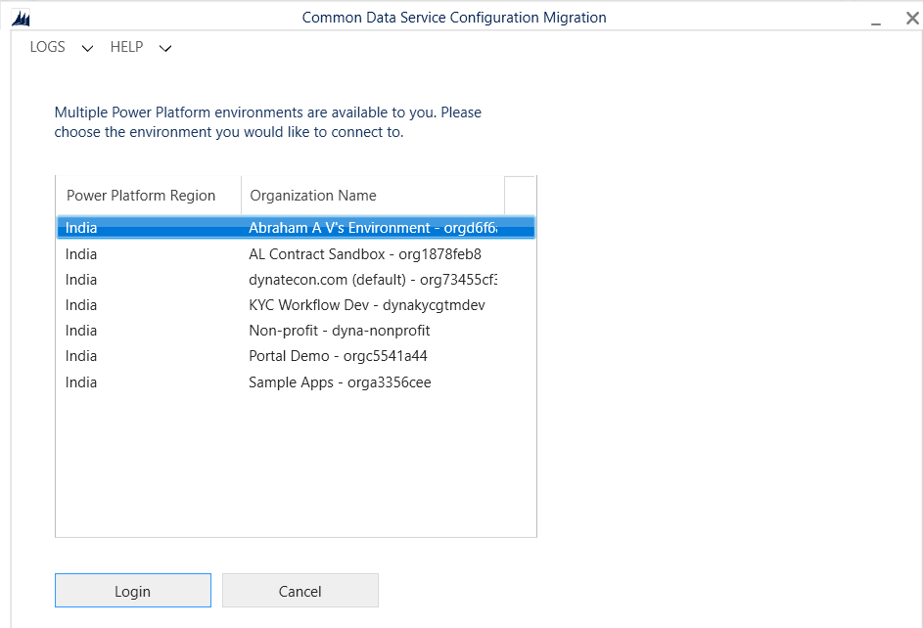Viewport: 923px width, 628px height.
Task: Choose dynatecon.com (default) environment
Action: coord(372,280)
